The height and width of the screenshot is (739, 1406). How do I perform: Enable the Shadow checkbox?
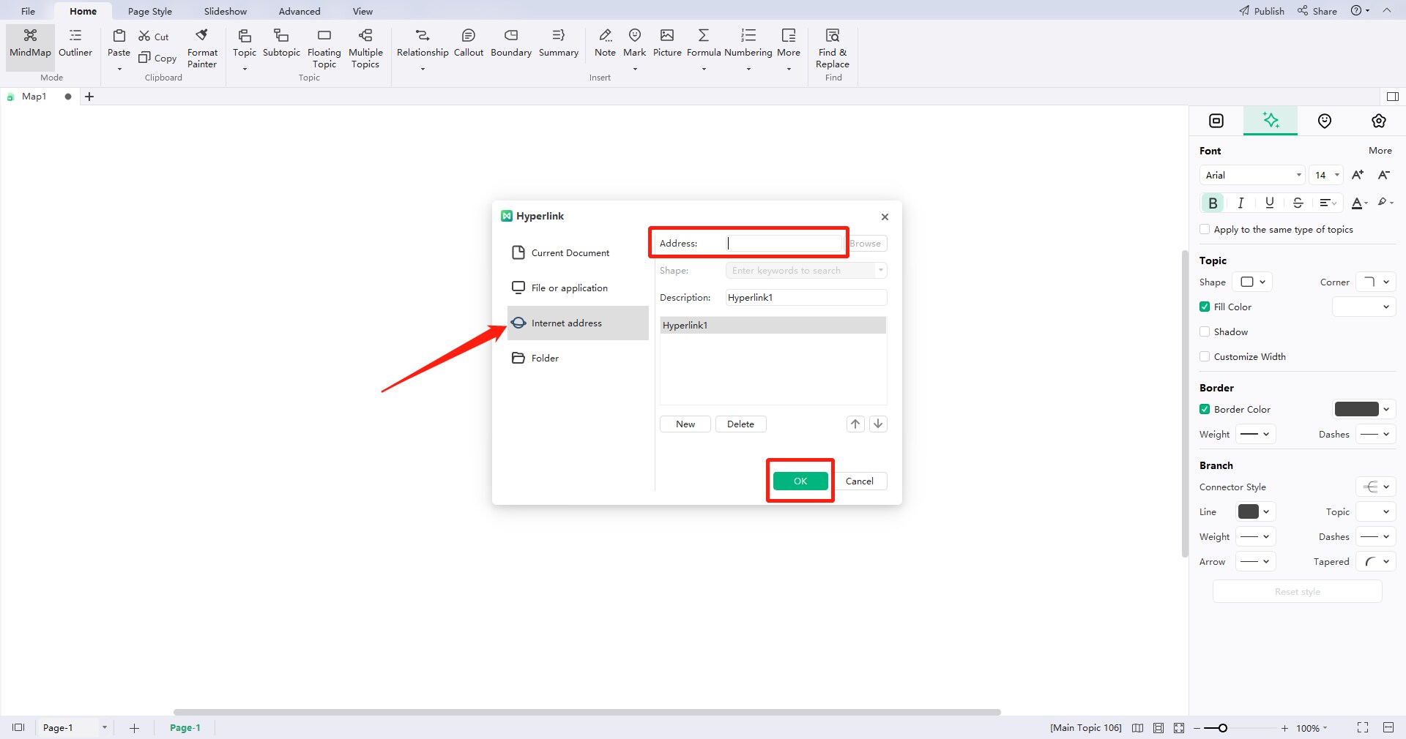pyautogui.click(x=1205, y=331)
